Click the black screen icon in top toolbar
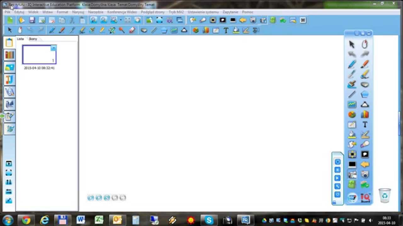The height and width of the screenshot is (226, 403). pyautogui.click(x=233, y=20)
